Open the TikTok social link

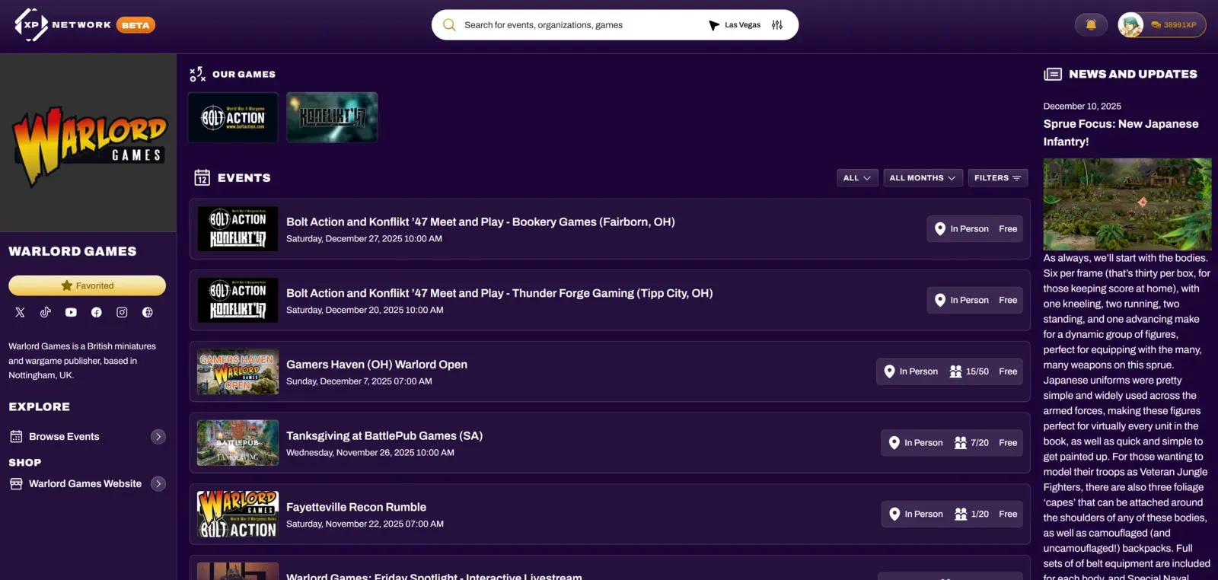46,312
